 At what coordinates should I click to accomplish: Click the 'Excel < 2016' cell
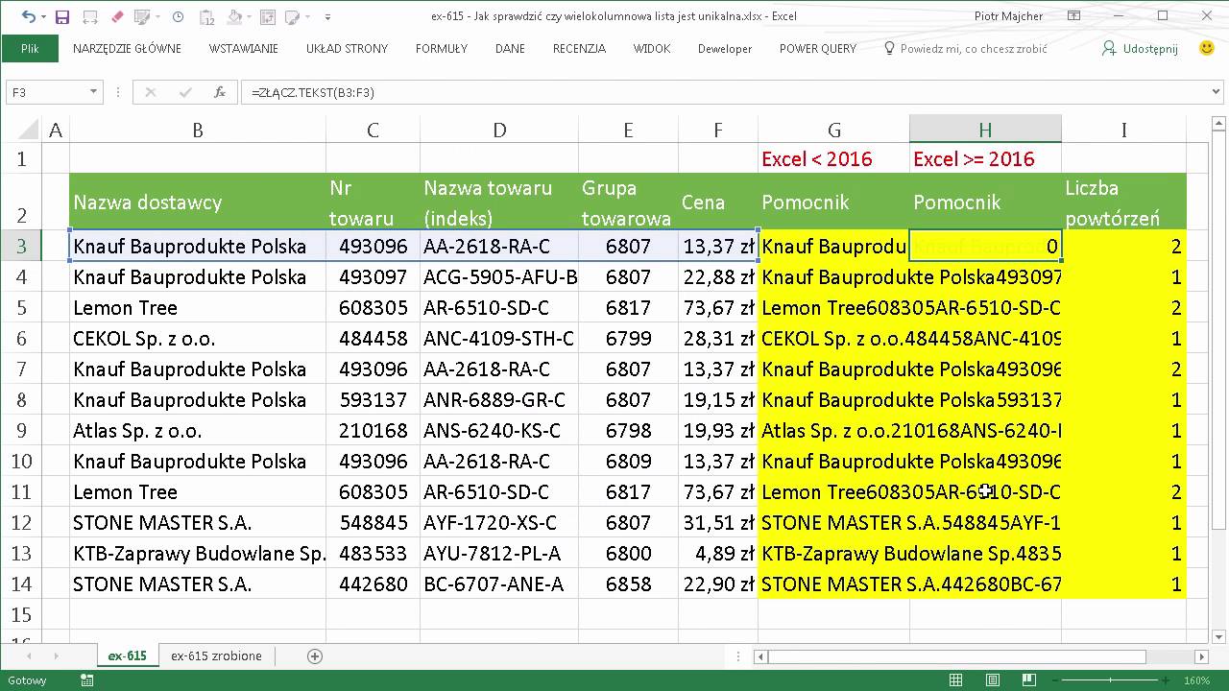pyautogui.click(x=833, y=158)
